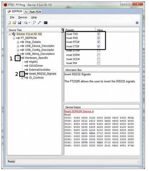Open the Devices menu

23,17
